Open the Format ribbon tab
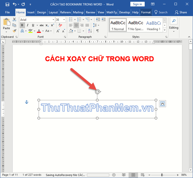Screen dimensions: 193x178 pos(146,12)
